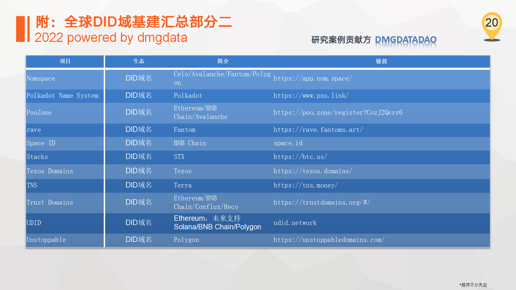Screen dimensions: 516x290
Task: Select subtitle 2022 powered by dmgdata
Action: coord(111,38)
